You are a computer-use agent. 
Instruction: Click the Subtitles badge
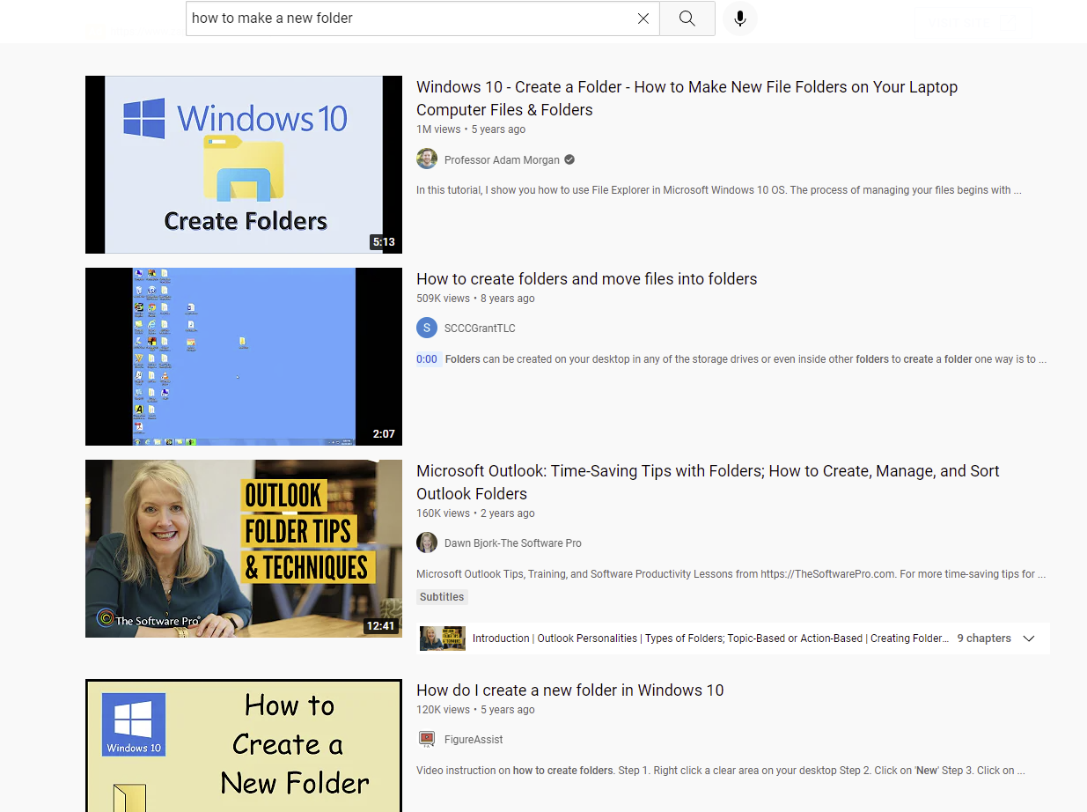click(442, 597)
